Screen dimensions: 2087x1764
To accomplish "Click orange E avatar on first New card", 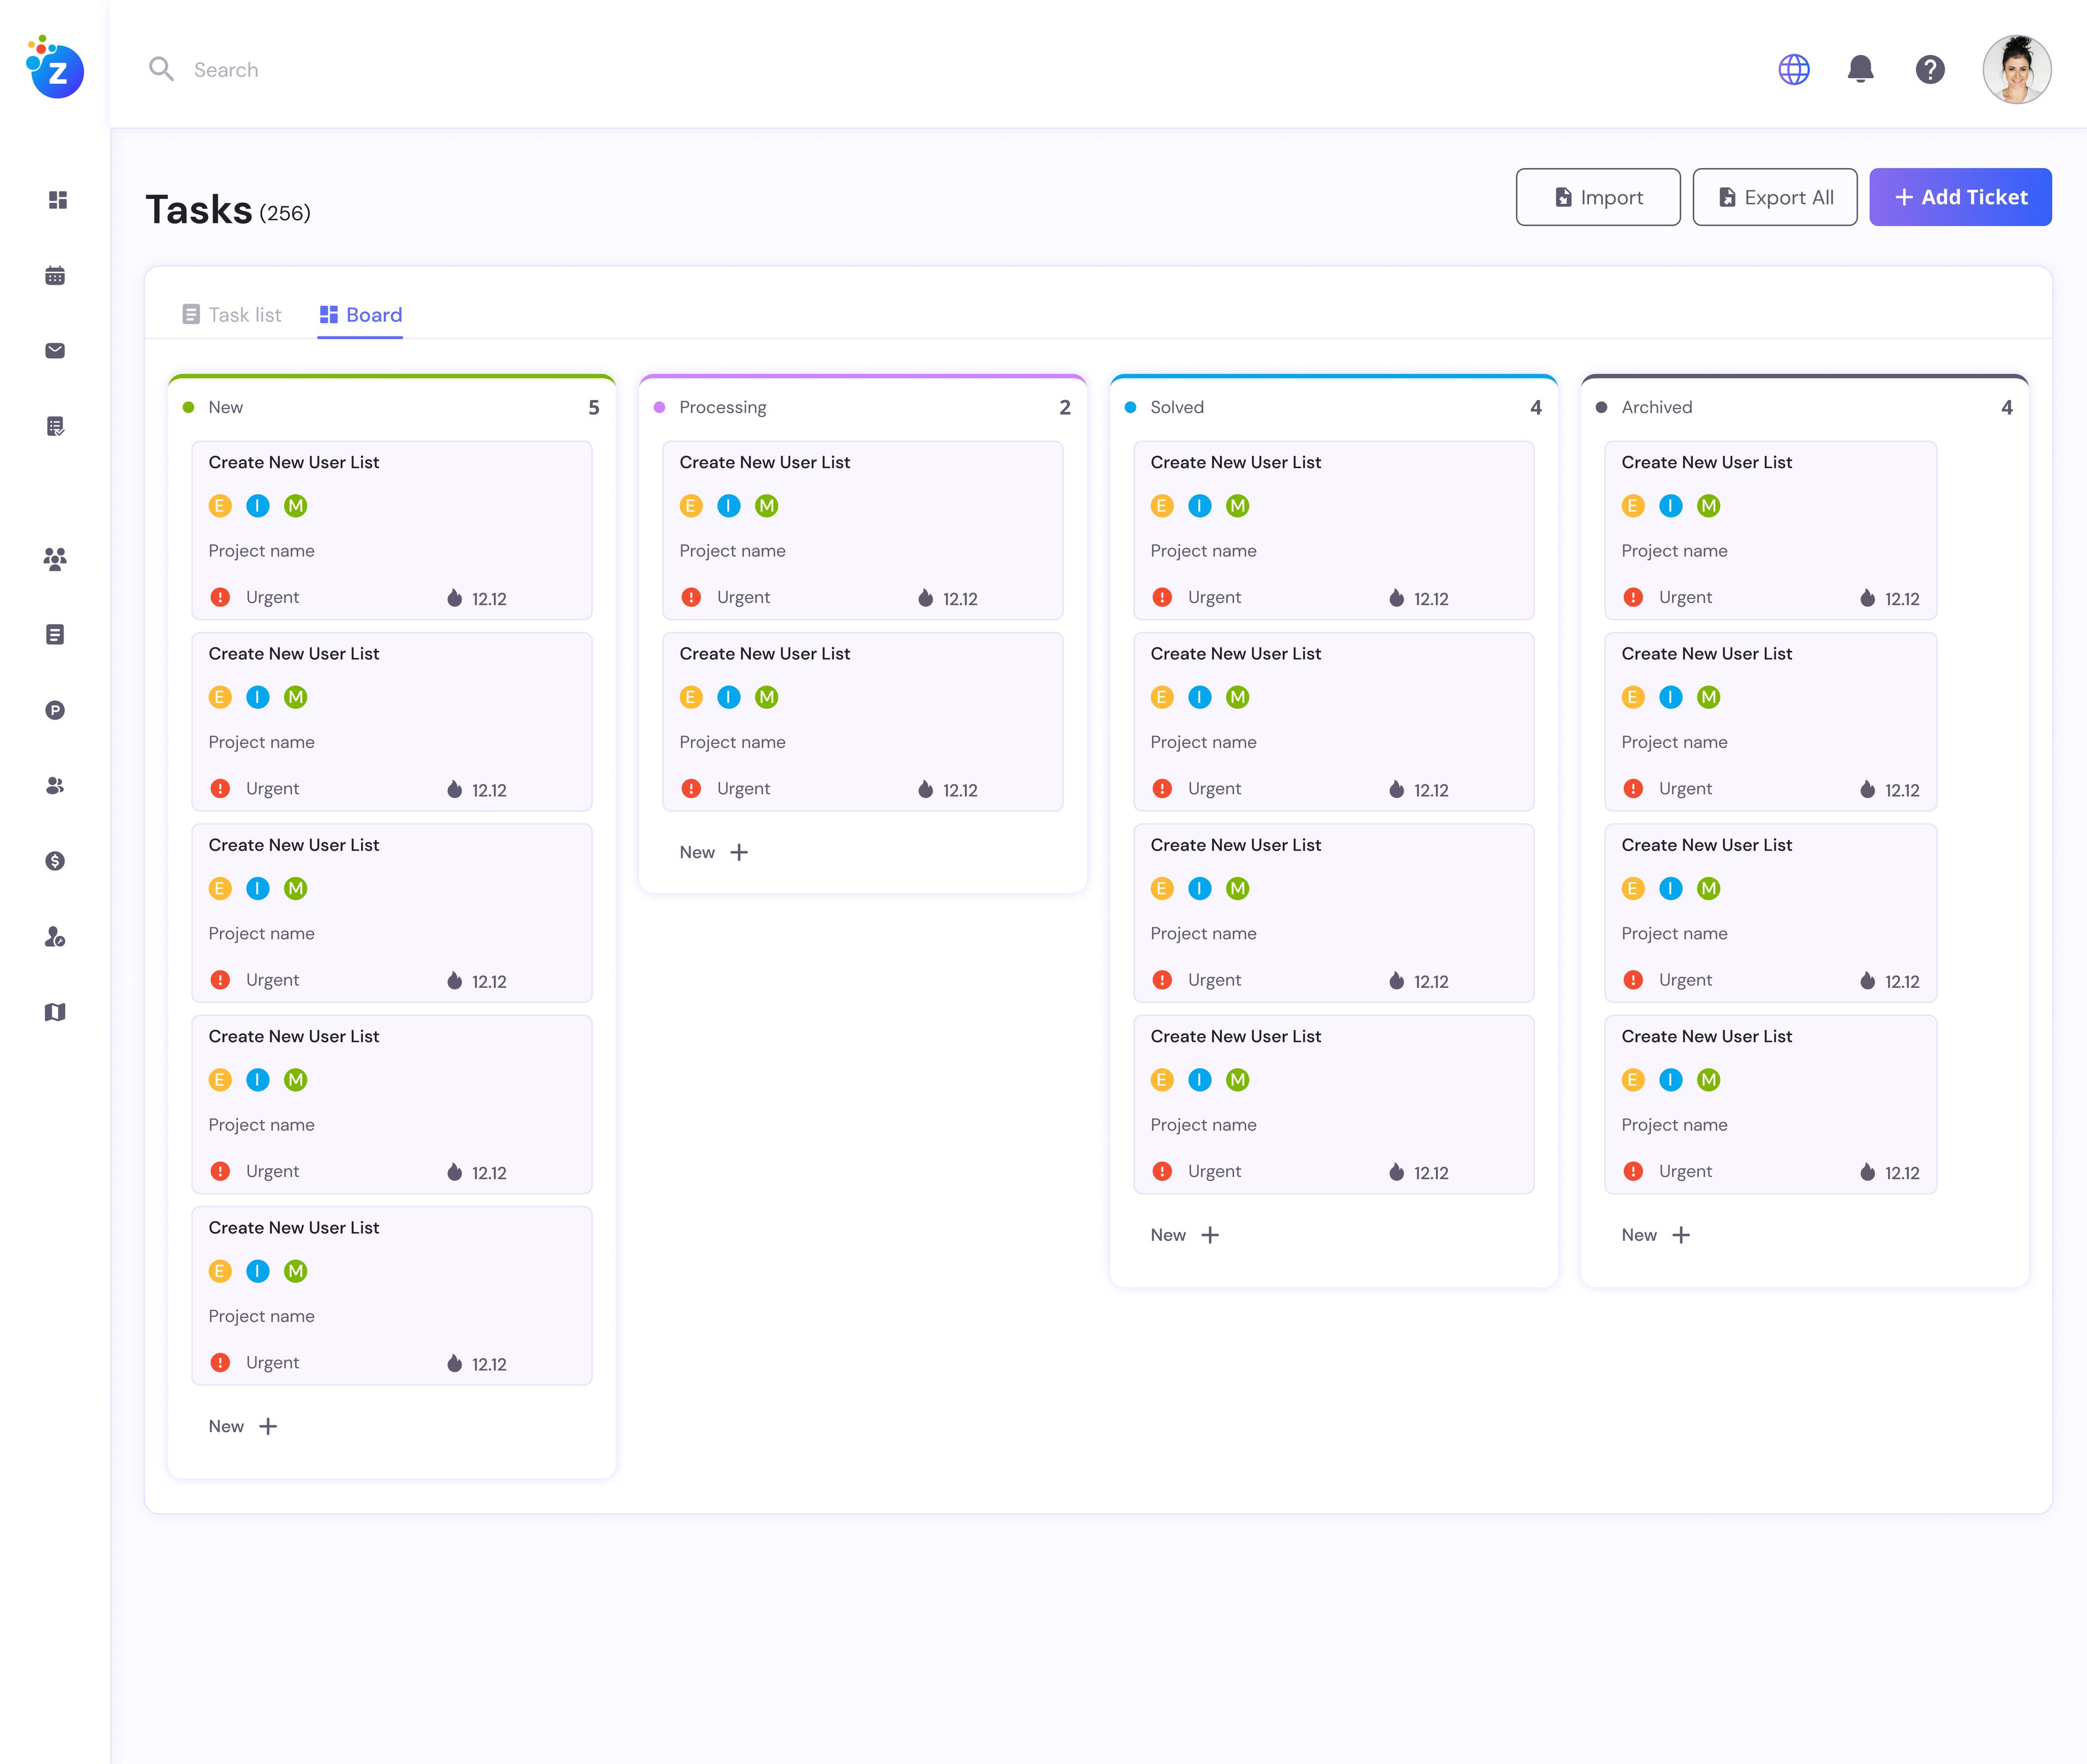I will click(220, 506).
